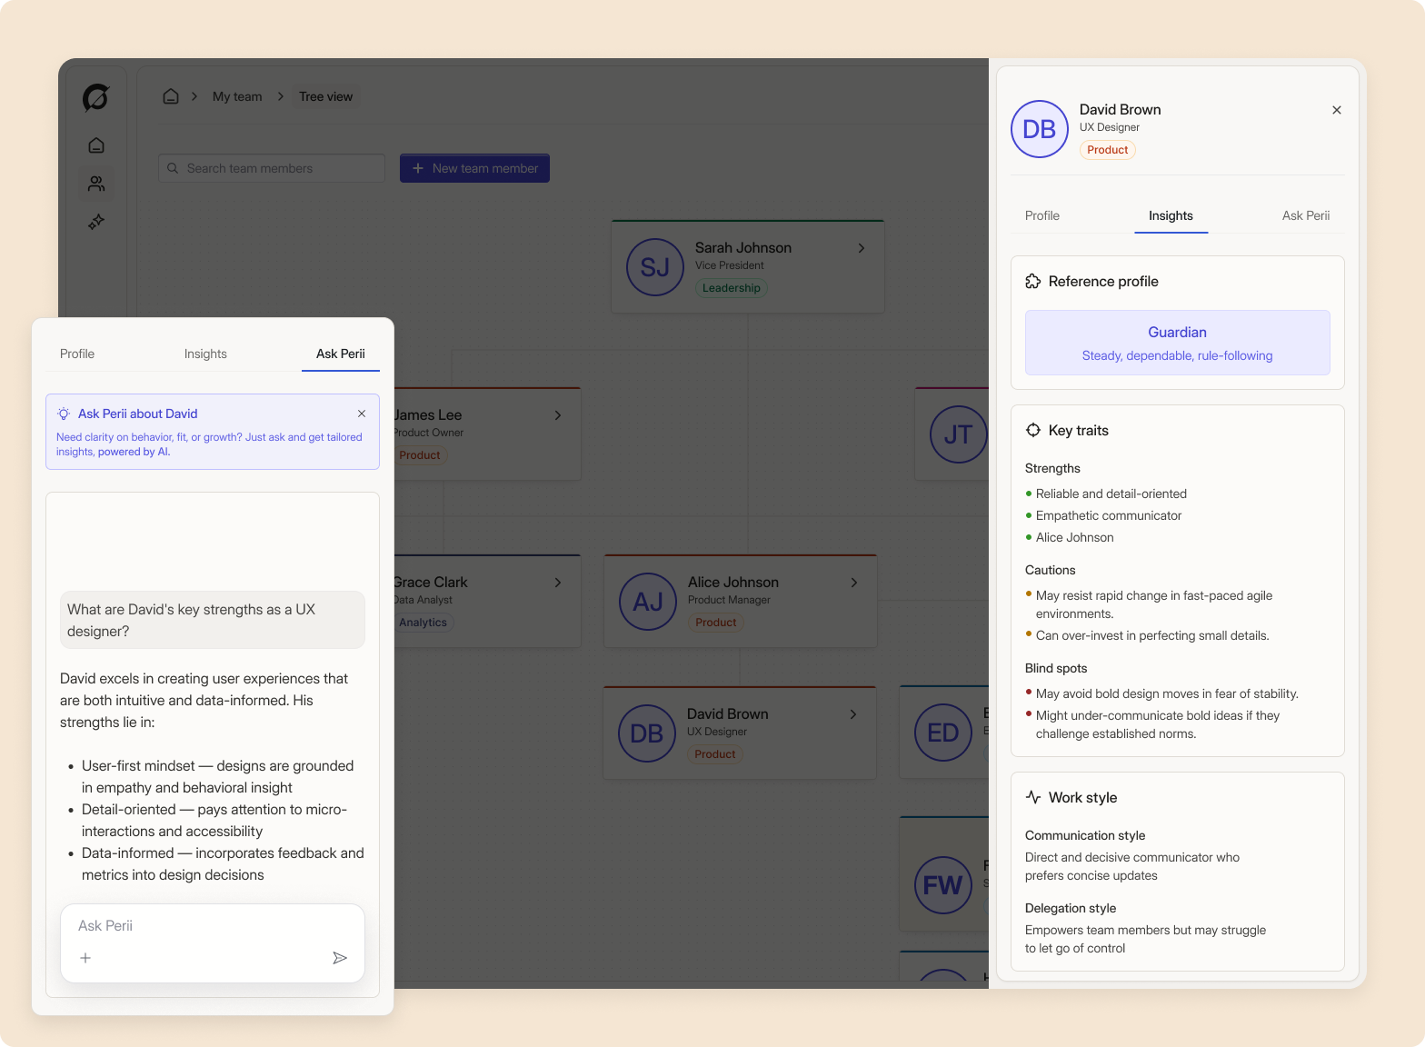Click the home breadcrumb icon
Screen dimensions: 1425x1047
(171, 96)
